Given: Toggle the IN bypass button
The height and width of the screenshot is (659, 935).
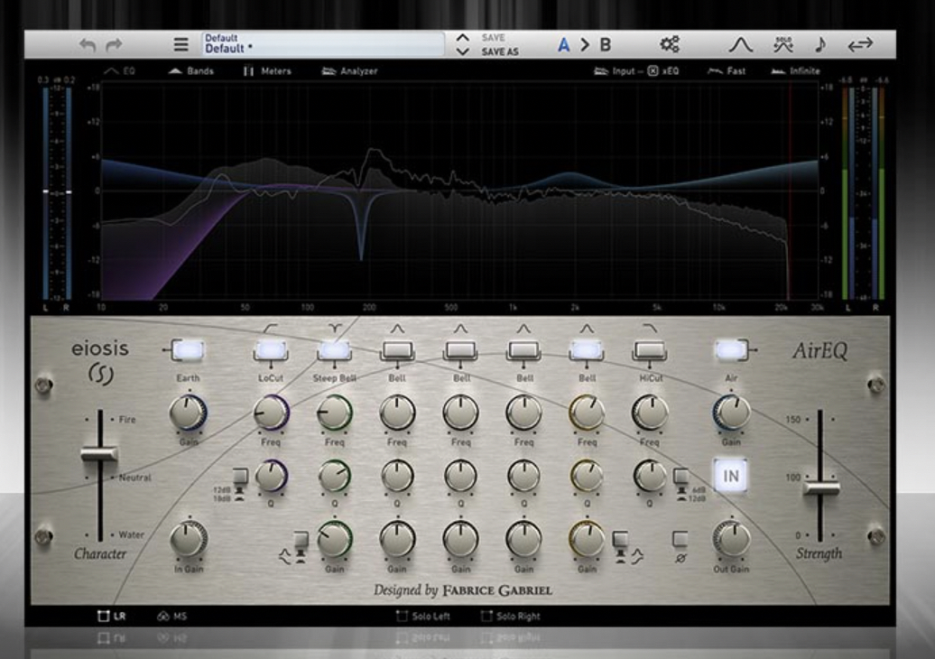Looking at the screenshot, I should 731,476.
